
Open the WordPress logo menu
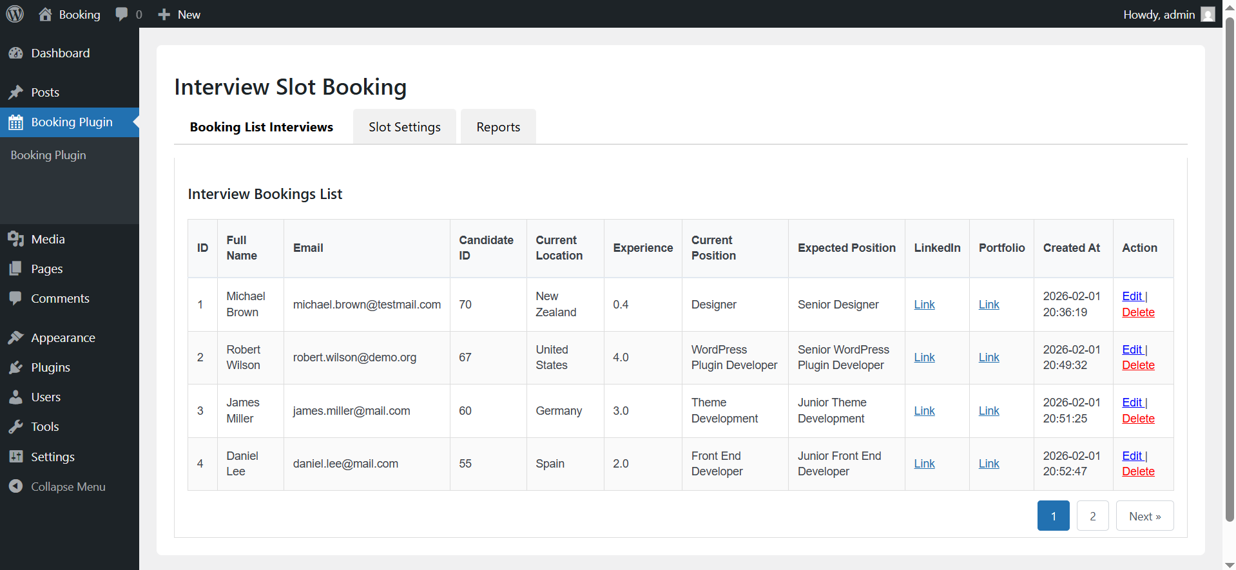pyautogui.click(x=15, y=14)
